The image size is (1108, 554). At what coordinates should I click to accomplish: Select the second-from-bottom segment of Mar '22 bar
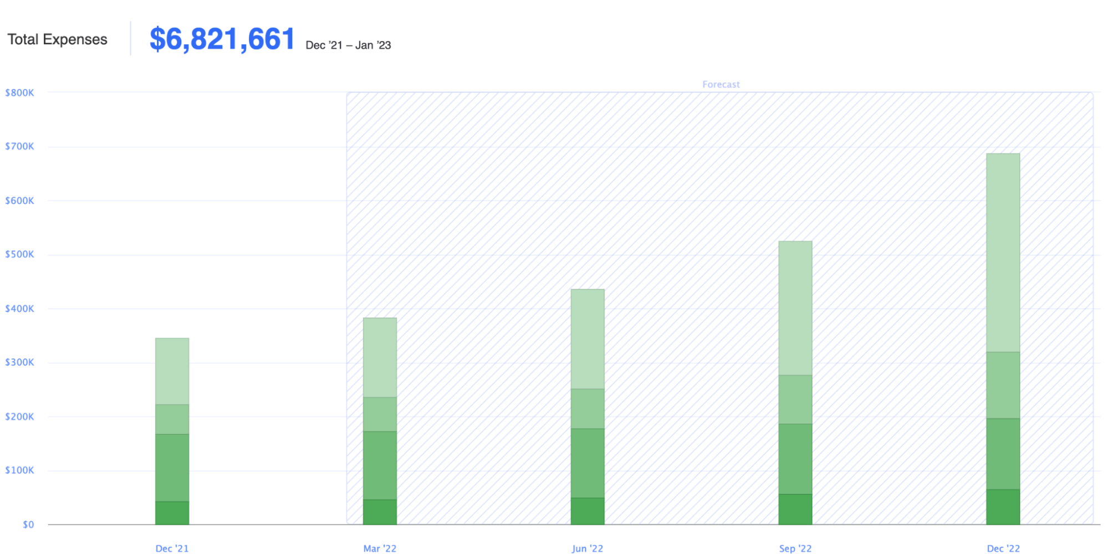pos(380,465)
